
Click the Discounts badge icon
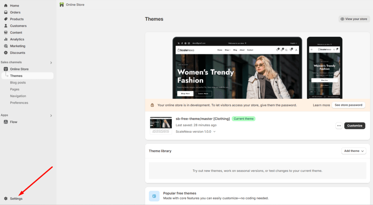(x=6, y=53)
